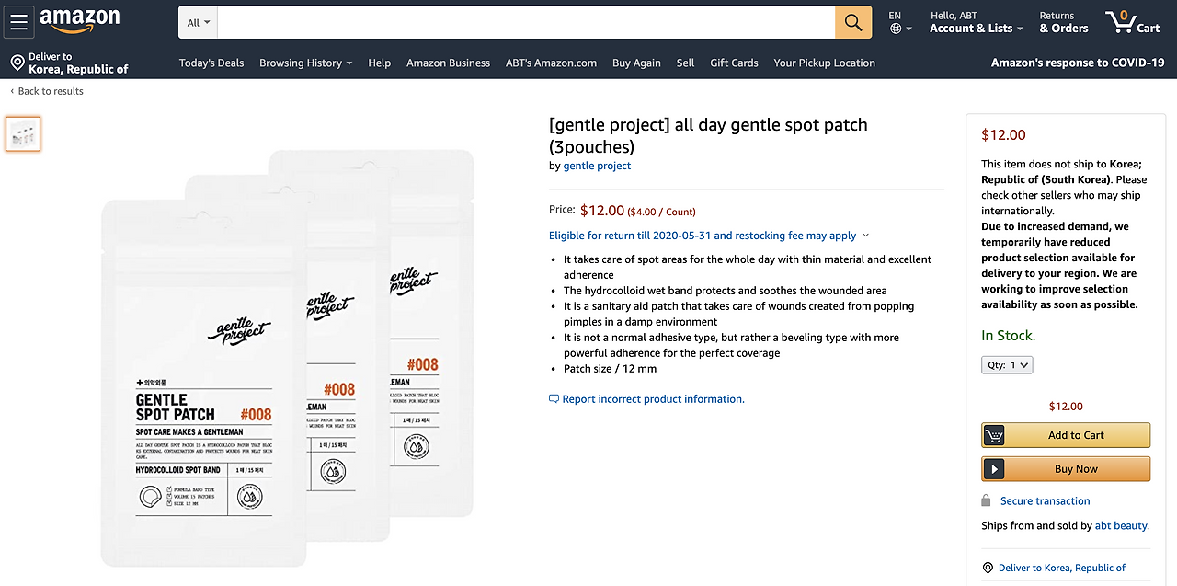Click the delivery location pin icon
This screenshot has width=1177, height=586.
click(17, 63)
